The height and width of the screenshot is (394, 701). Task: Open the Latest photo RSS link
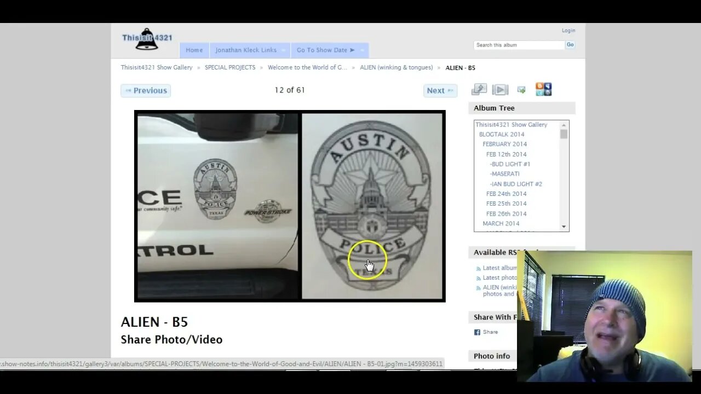tap(499, 278)
